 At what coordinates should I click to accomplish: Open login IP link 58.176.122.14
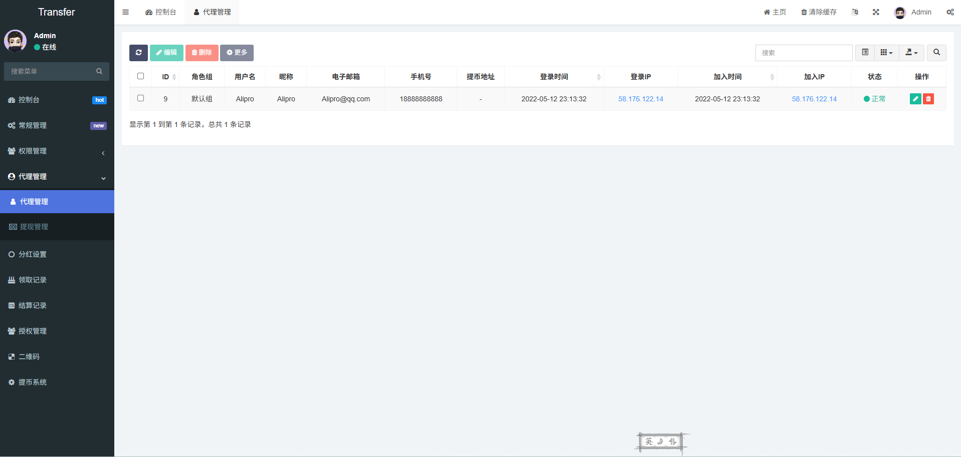pos(641,99)
